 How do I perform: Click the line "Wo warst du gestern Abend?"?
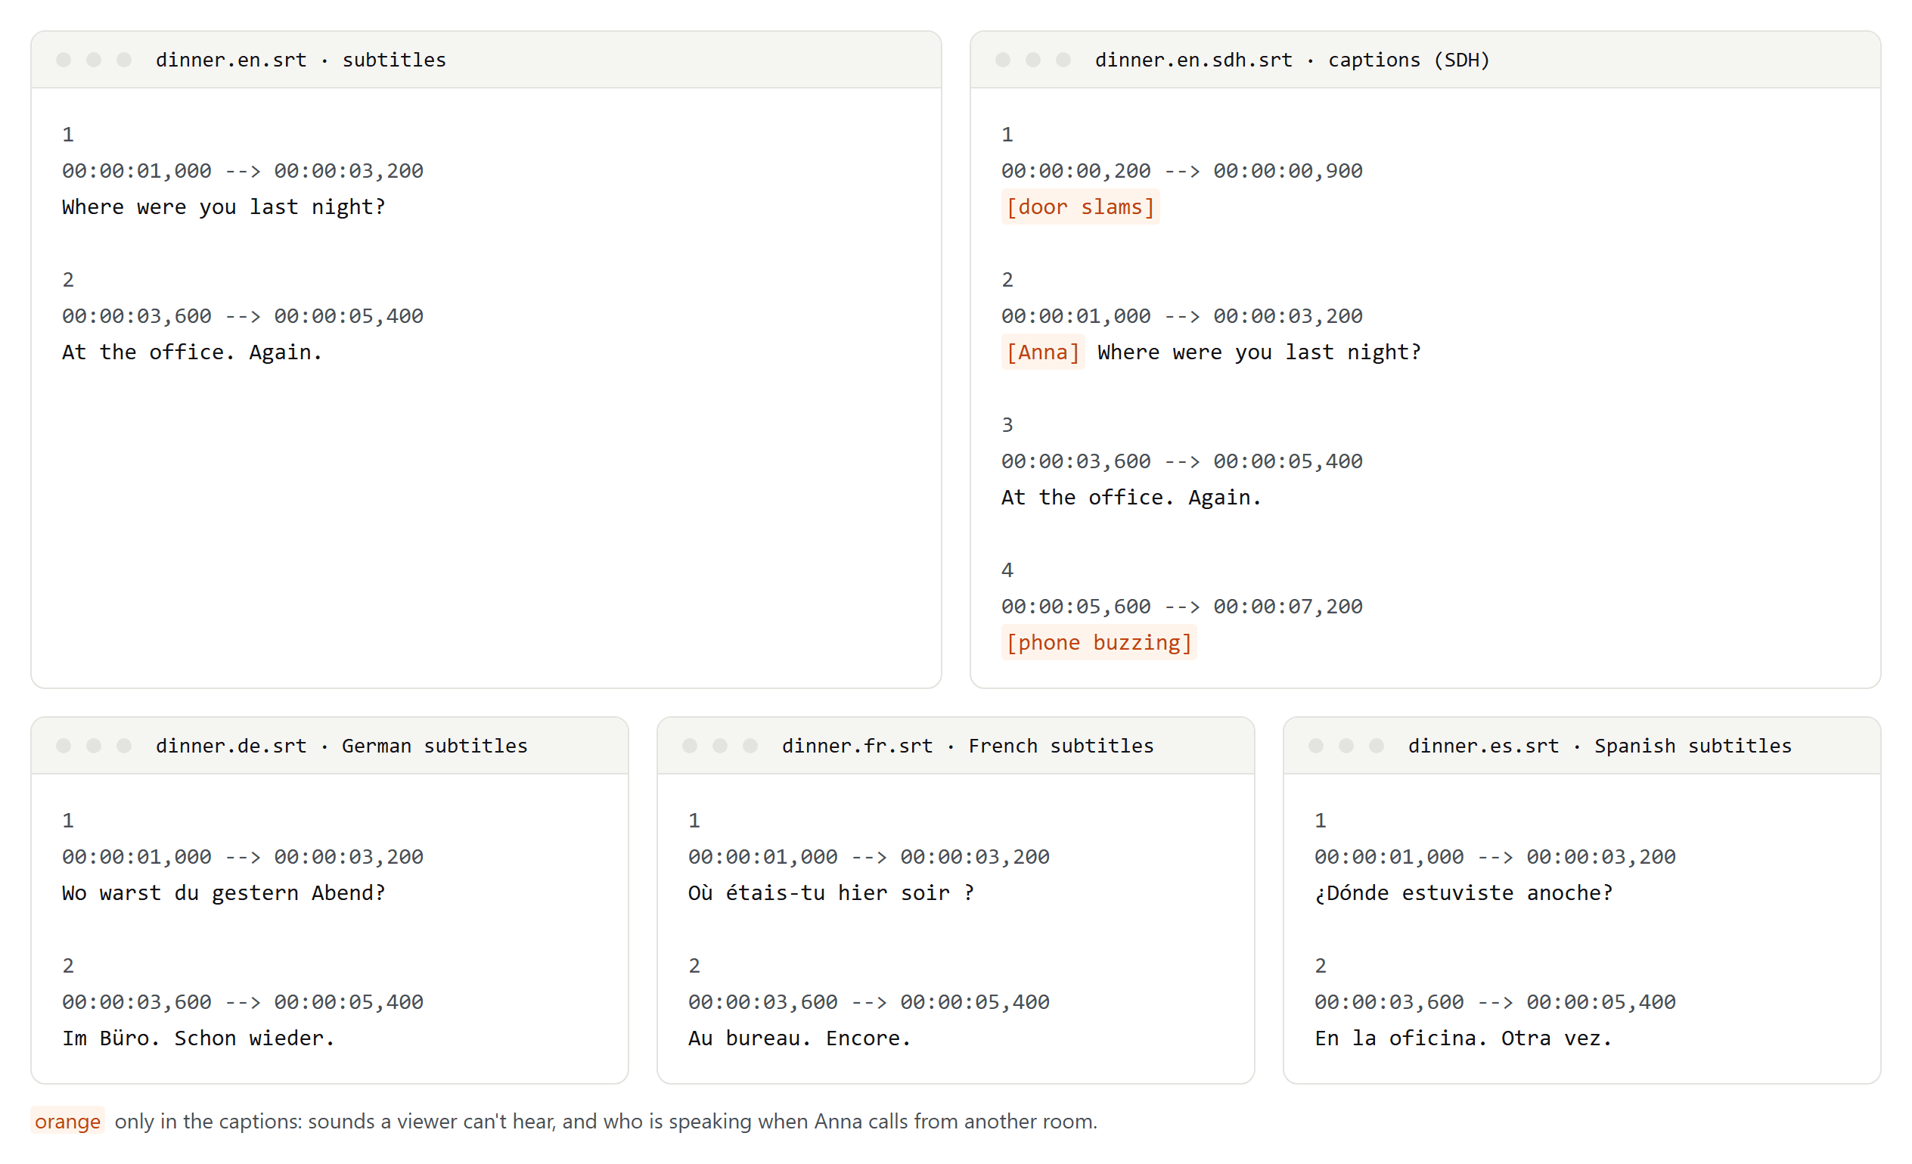(x=223, y=893)
